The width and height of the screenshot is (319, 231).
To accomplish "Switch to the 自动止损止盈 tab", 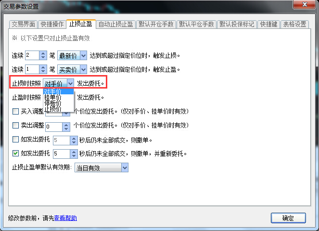I will 115,25.
